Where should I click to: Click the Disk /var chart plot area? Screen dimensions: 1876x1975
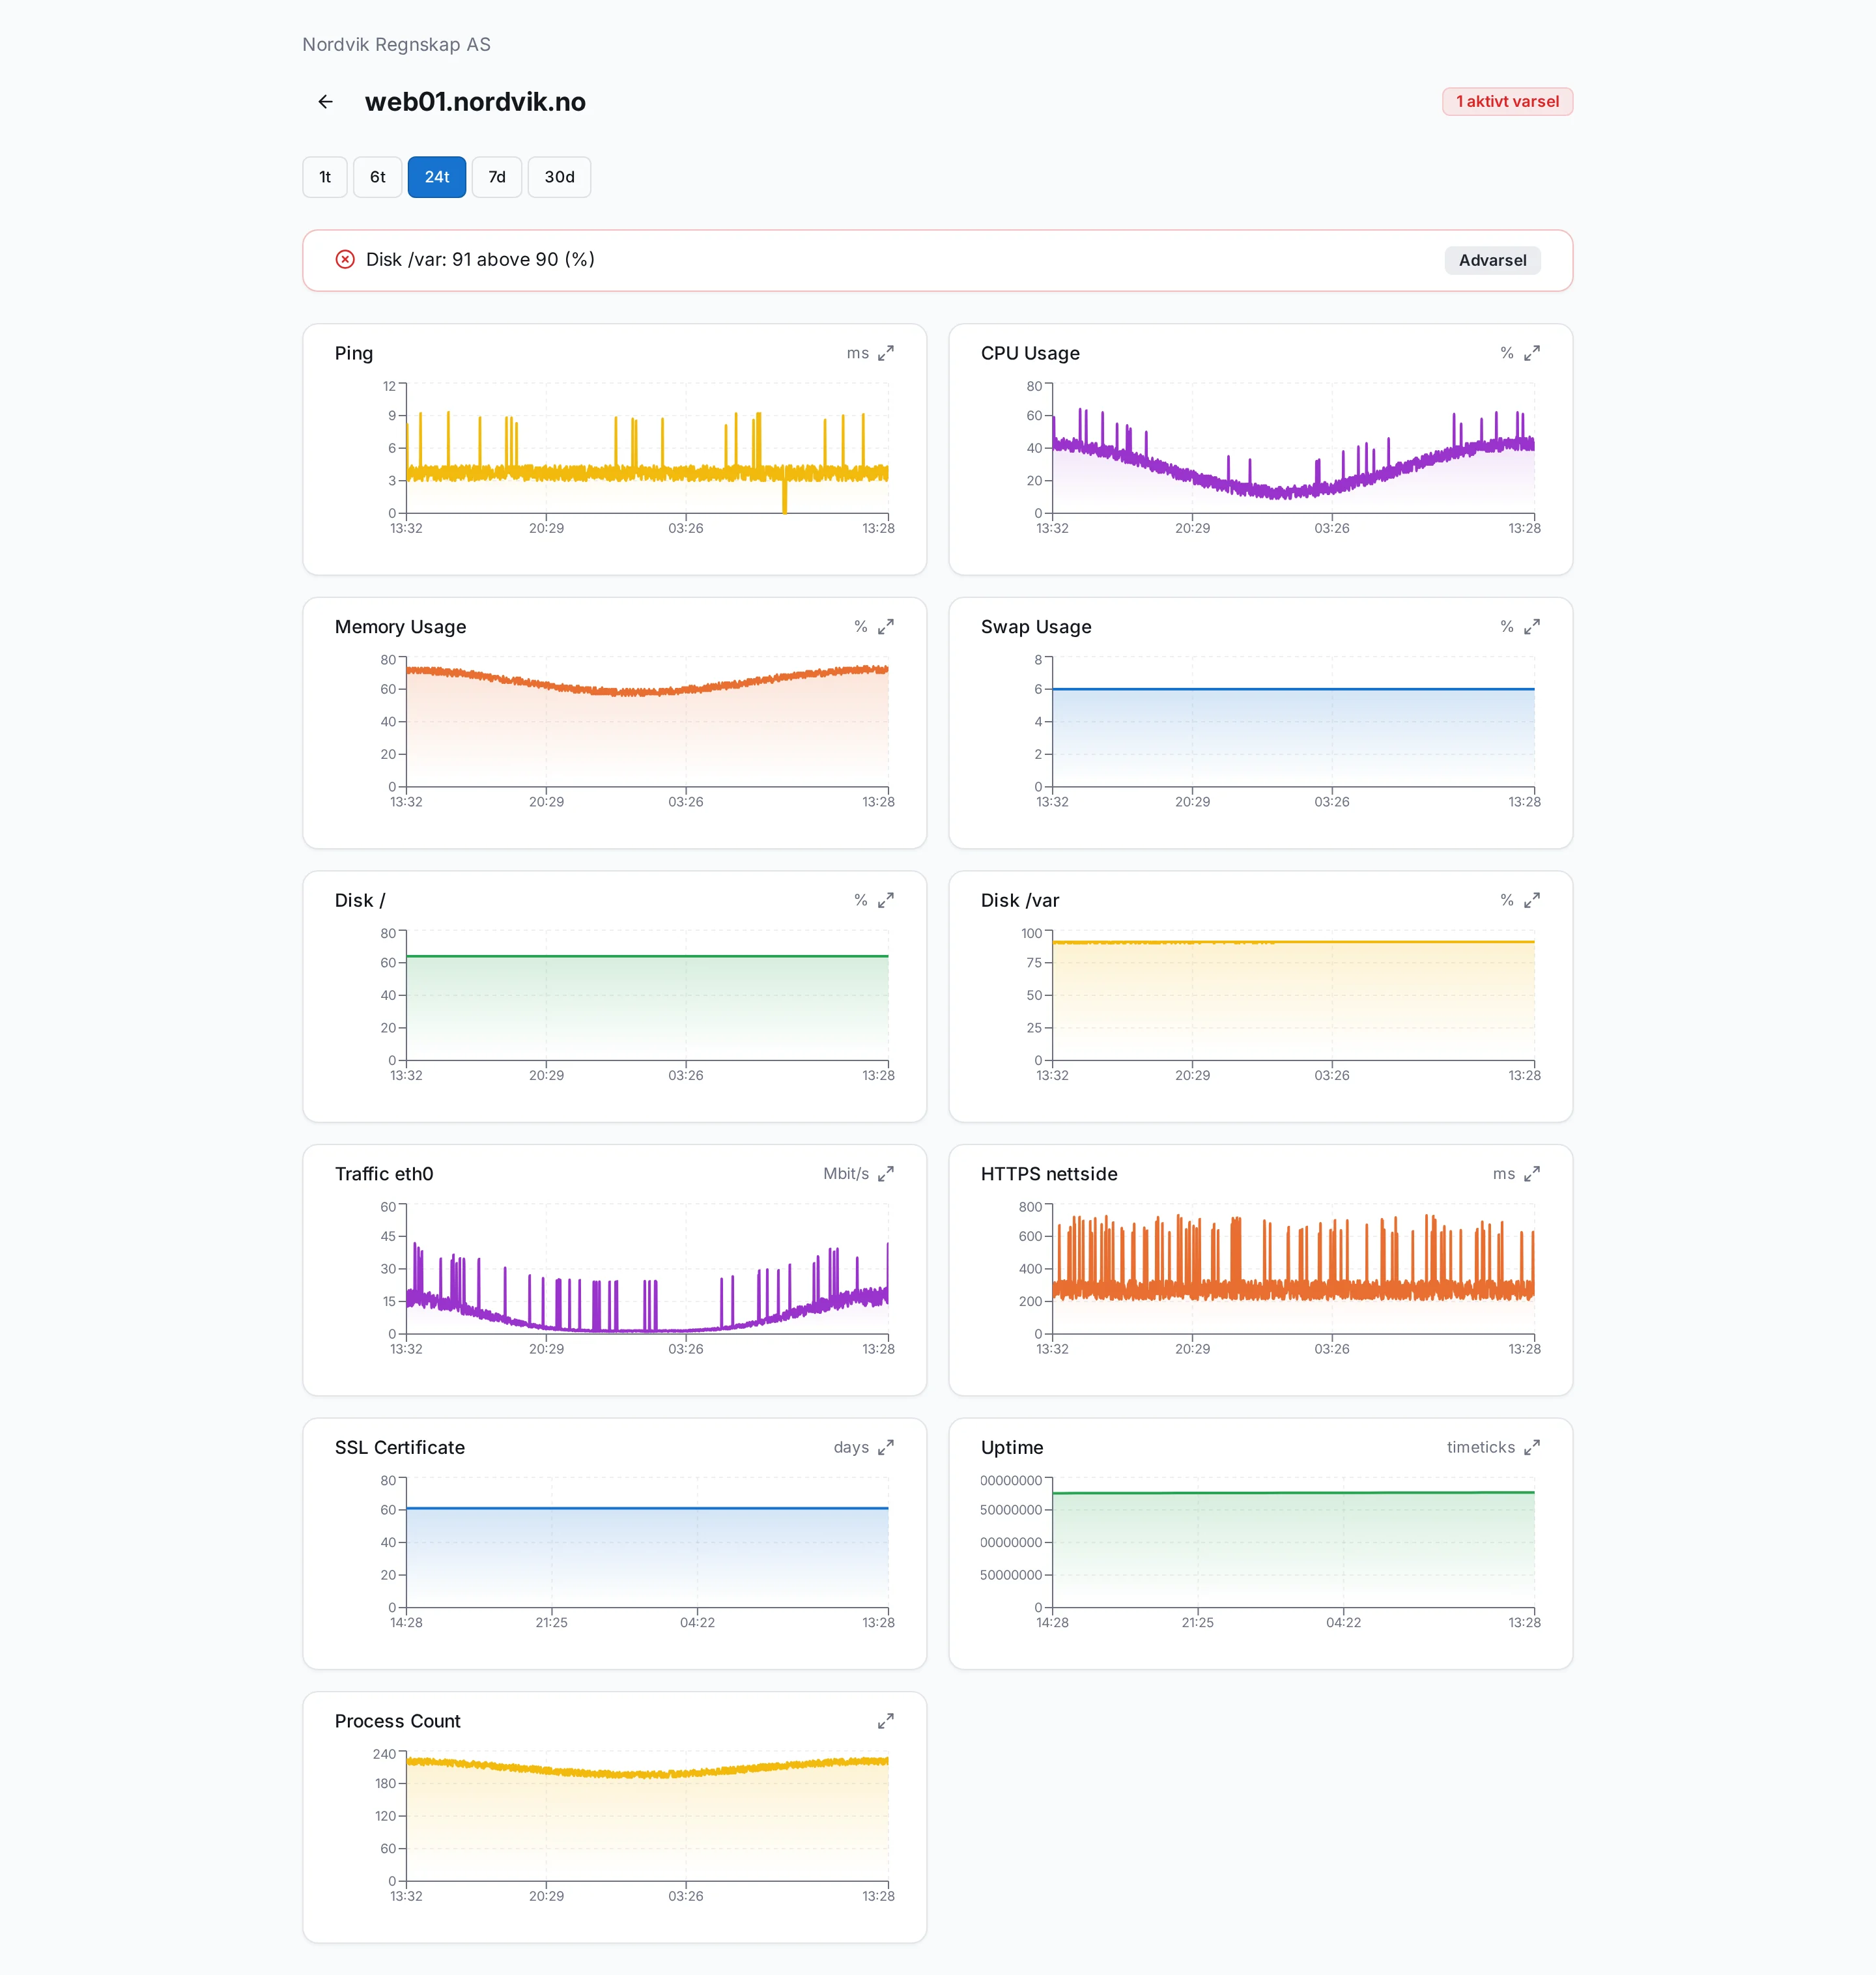pos(1293,996)
